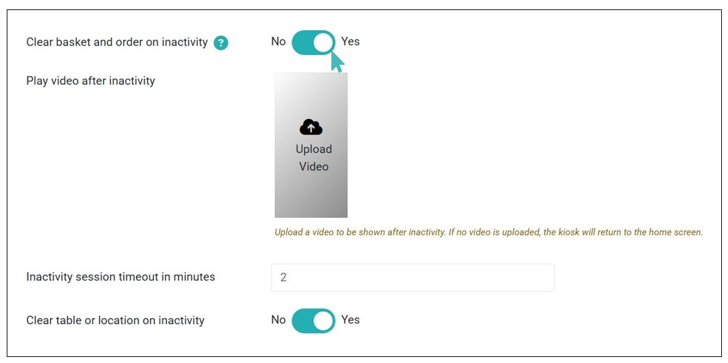Click the italic upload video hint text
Viewport: 728px width, 363px height.
coord(488,233)
